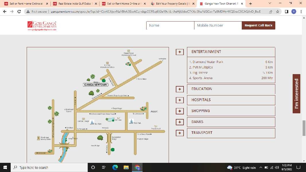This screenshot has height=172, width=306.
Task: Expand the Education plus icon
Action: click(180, 89)
